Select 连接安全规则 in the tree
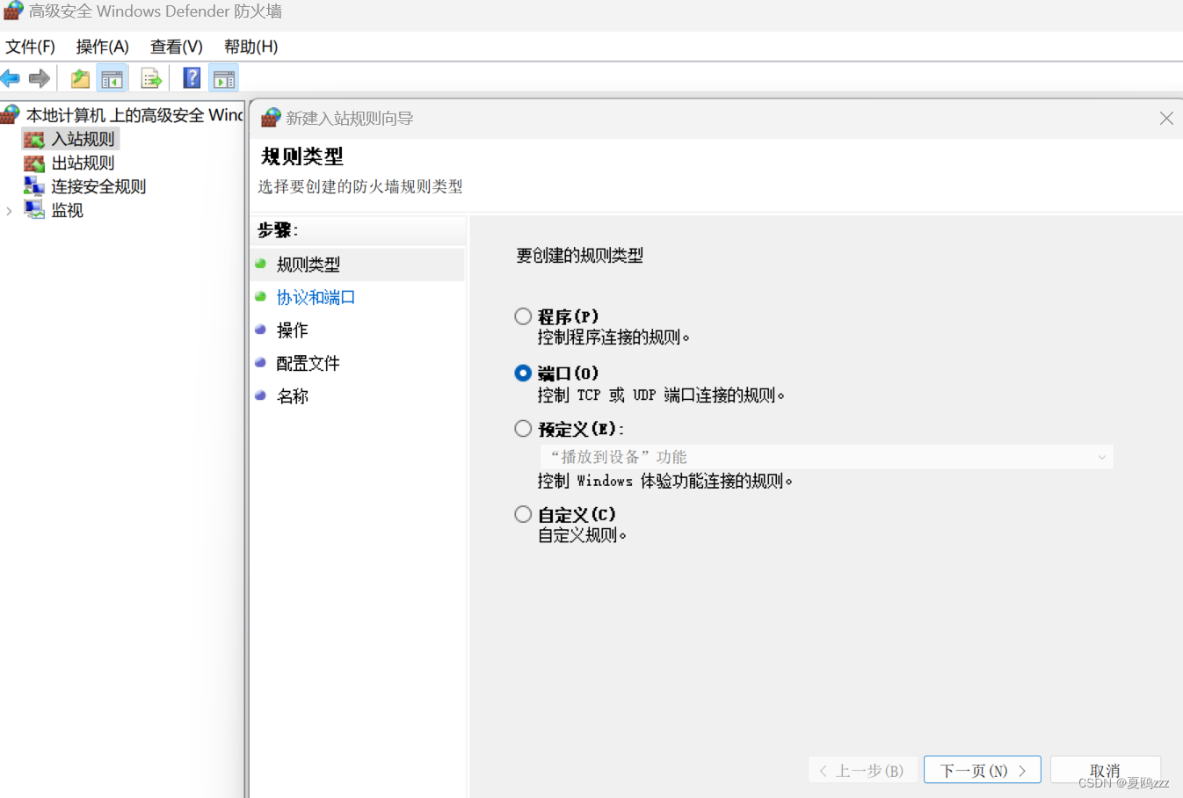The width and height of the screenshot is (1183, 798). point(98,186)
